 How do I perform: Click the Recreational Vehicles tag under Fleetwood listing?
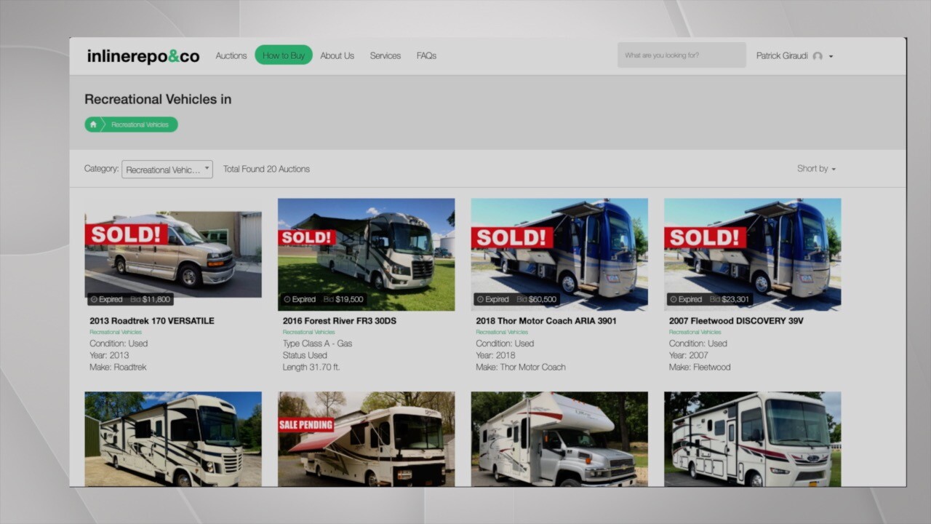(x=695, y=333)
